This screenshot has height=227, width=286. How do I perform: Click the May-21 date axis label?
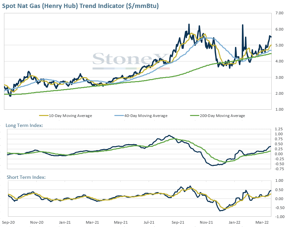121,222
